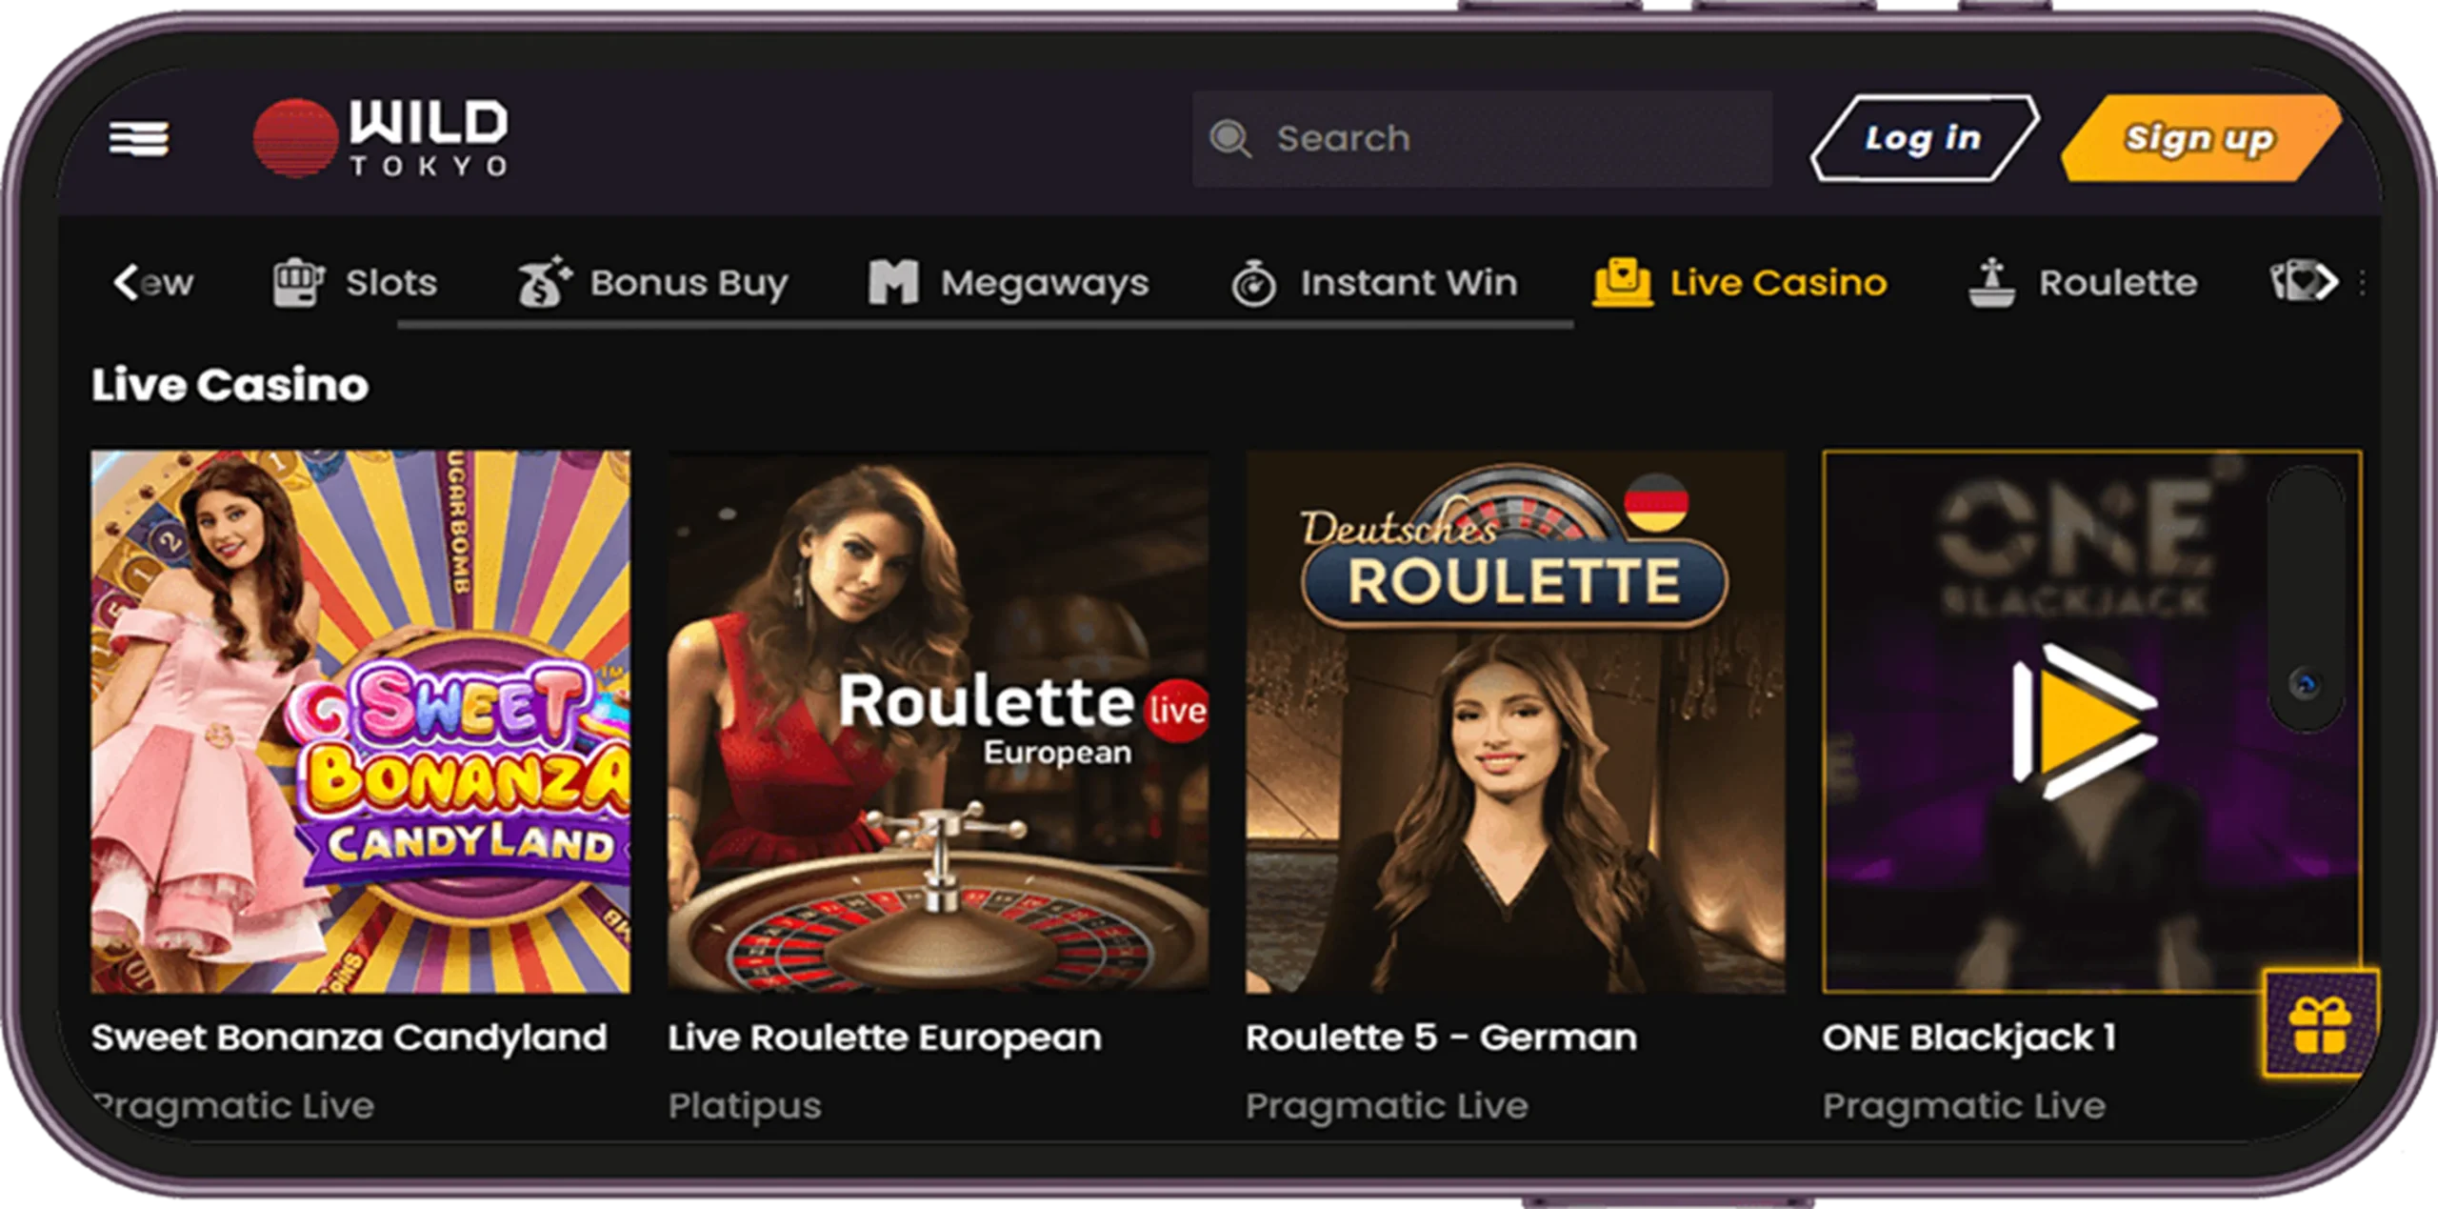Click the Sign up button
Viewport: 2438px width, 1209px height.
point(2200,138)
